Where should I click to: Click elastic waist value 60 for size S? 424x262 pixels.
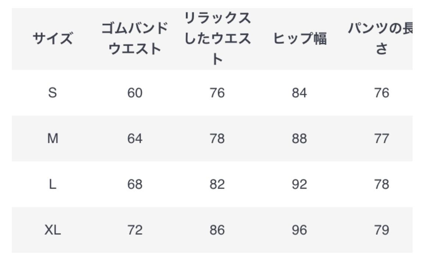(135, 93)
